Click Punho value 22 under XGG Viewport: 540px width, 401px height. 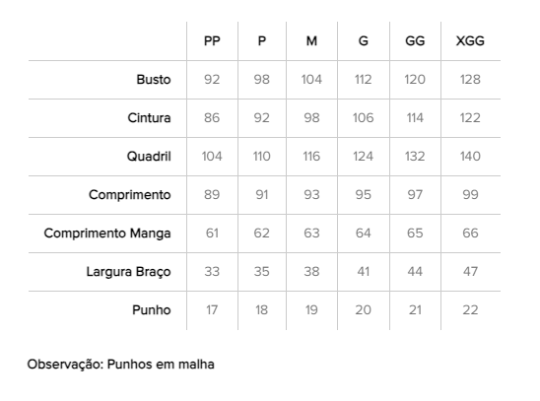click(470, 310)
